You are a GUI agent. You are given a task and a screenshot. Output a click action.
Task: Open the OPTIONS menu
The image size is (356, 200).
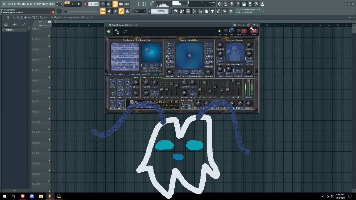coord(37,4)
